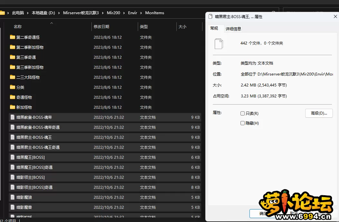The height and width of the screenshot is (222, 339).
Task: Click the 分类 folder icon
Action: coord(13,87)
